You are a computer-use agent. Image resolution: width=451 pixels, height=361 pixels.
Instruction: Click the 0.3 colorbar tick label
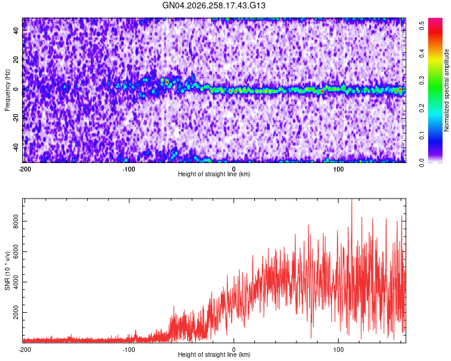[422, 81]
